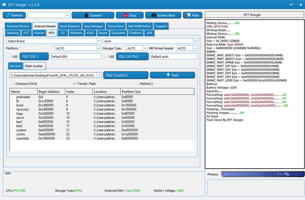Take a Screen Shot with camera button
Image resolution: width=305 pixels, height=200 pixels.
(x=163, y=15)
